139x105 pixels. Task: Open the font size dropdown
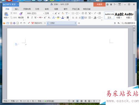pos(53,13)
